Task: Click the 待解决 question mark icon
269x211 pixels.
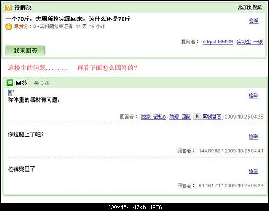Action: pos(9,8)
